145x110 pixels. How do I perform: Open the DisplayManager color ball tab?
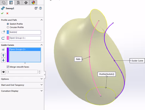(x=33, y=2)
